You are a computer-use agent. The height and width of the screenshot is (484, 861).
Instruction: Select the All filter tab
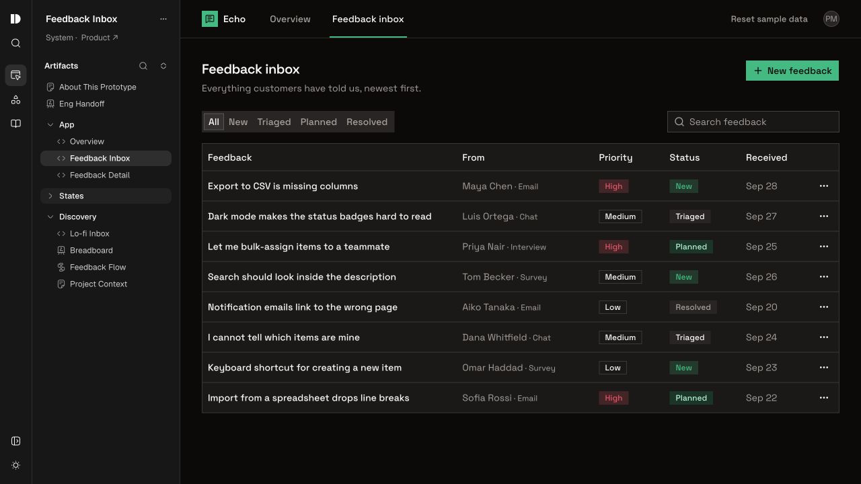[x=214, y=122]
